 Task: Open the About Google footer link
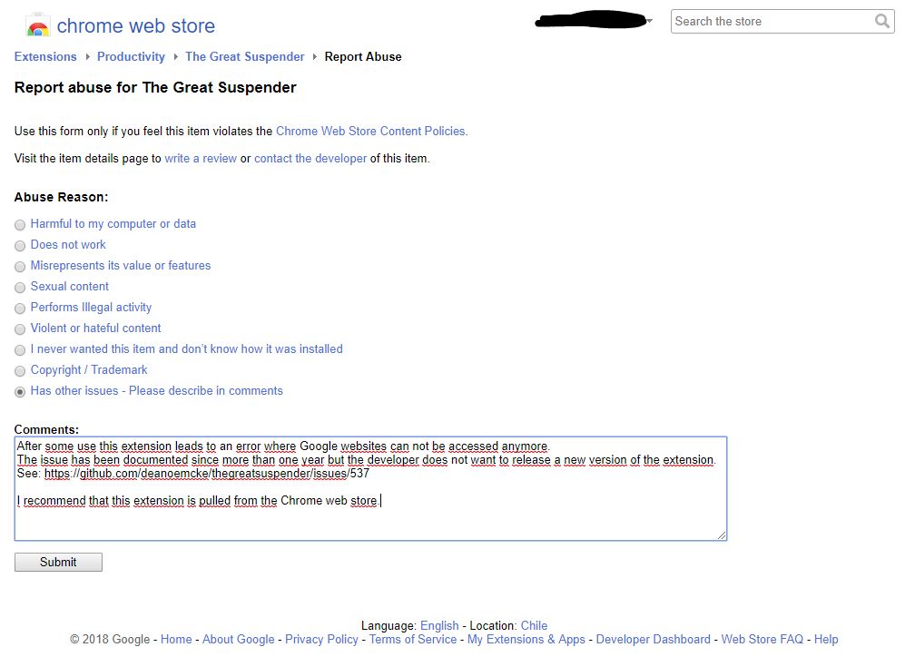[239, 639]
